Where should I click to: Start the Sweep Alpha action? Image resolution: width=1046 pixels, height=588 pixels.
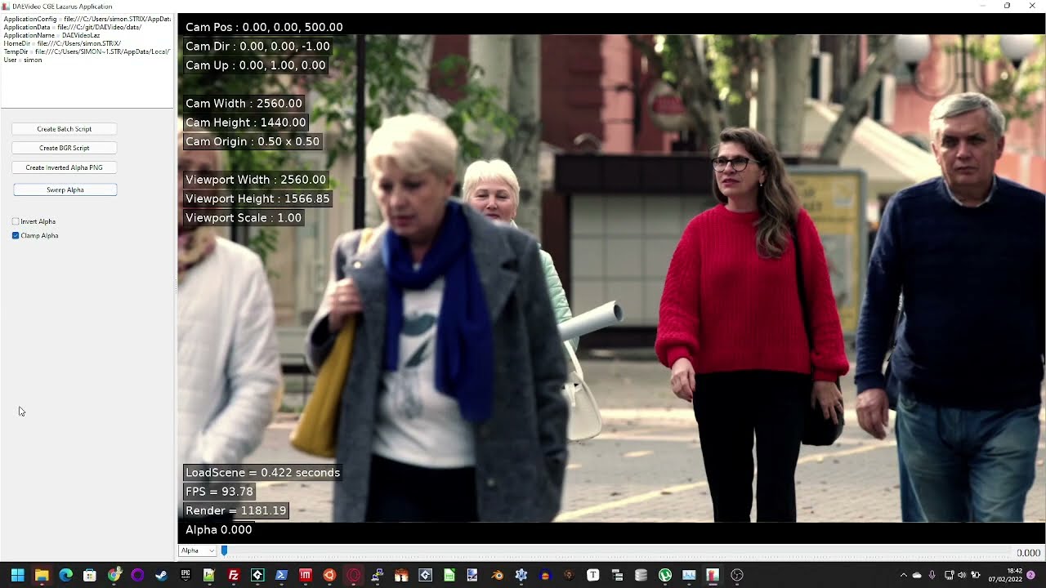tap(65, 189)
